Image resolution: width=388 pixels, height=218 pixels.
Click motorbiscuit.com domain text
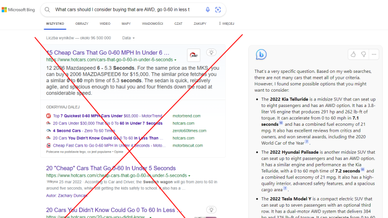click(x=188, y=145)
